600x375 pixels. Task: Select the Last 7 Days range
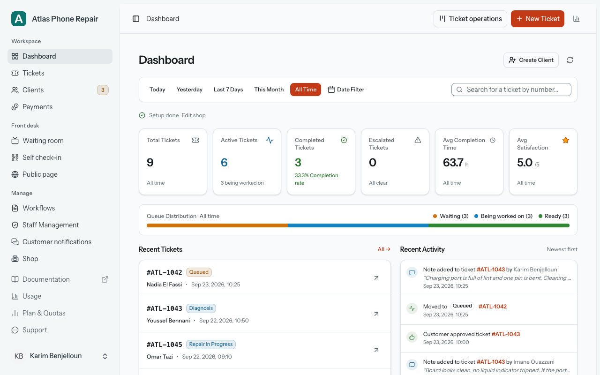pyautogui.click(x=228, y=90)
